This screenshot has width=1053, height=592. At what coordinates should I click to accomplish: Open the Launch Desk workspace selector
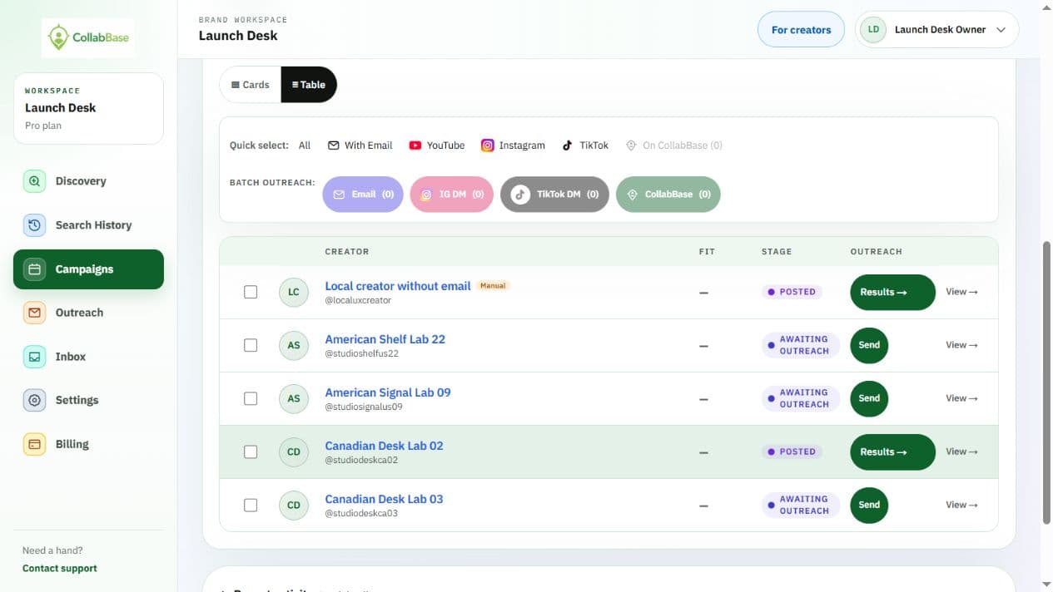pos(88,108)
